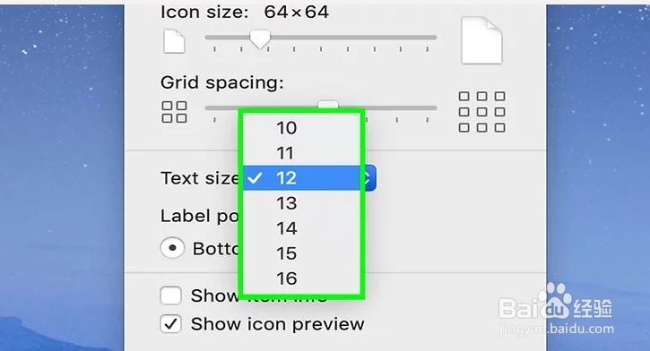This screenshot has width=650, height=351.
Task: Click the tight grid icon near Grid spacing
Action: point(174,112)
